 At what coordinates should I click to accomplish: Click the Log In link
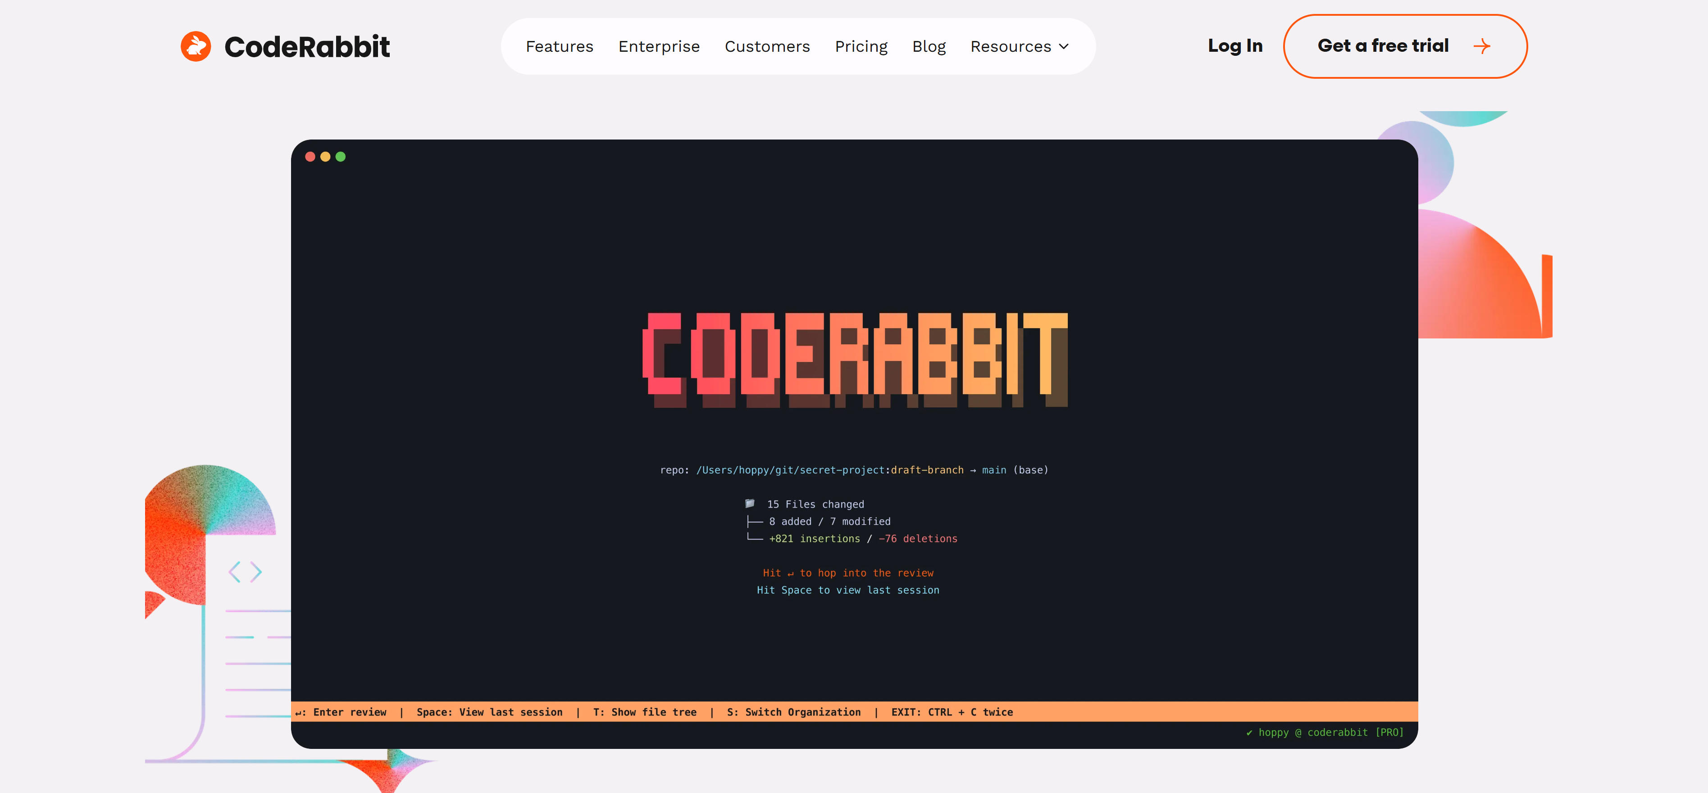[x=1234, y=46]
